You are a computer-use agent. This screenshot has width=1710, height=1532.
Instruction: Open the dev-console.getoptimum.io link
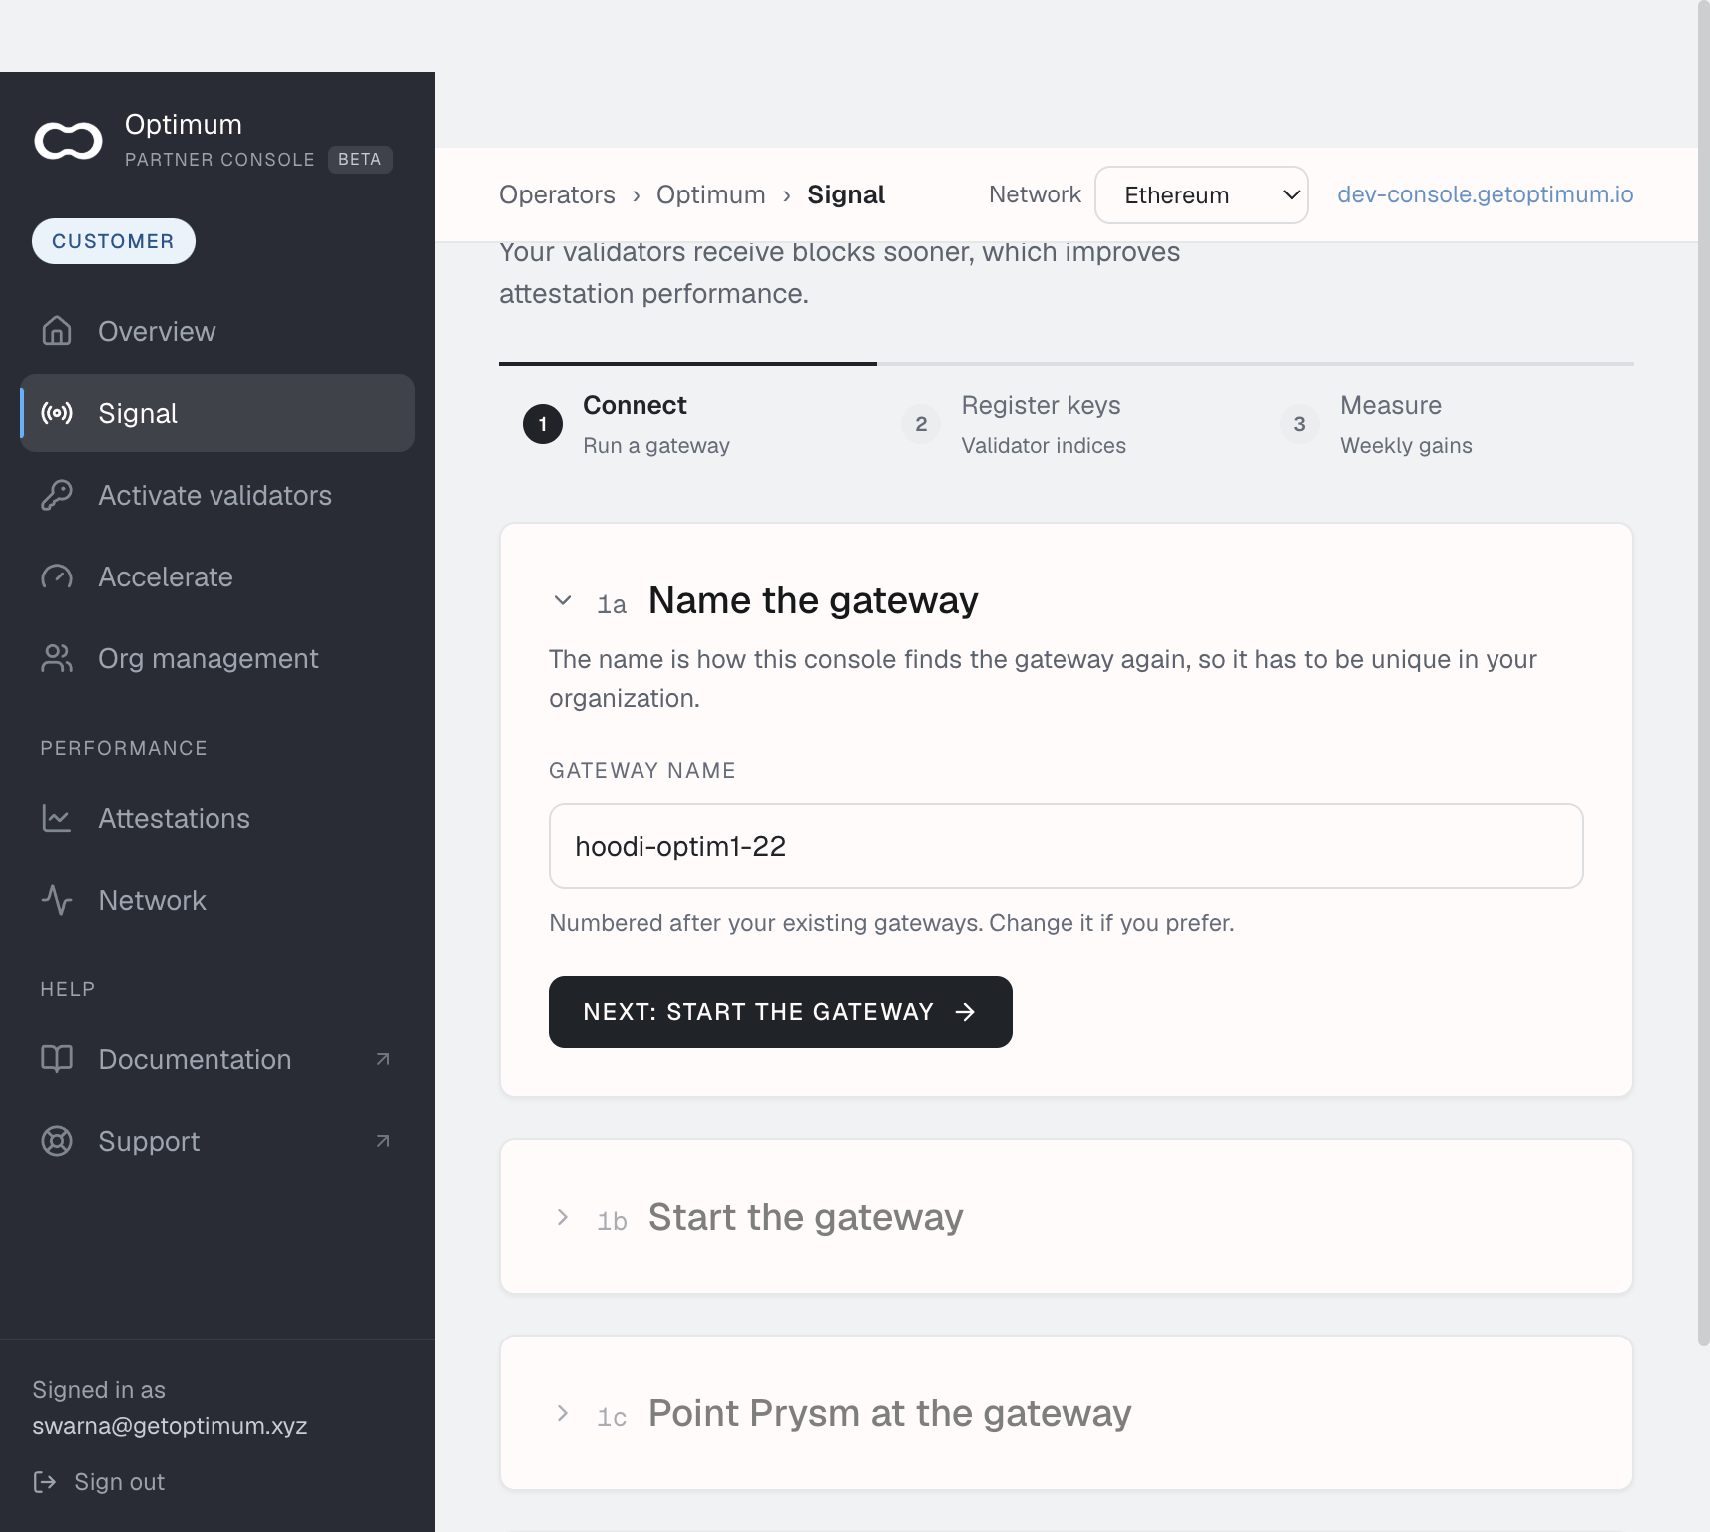tap(1485, 194)
